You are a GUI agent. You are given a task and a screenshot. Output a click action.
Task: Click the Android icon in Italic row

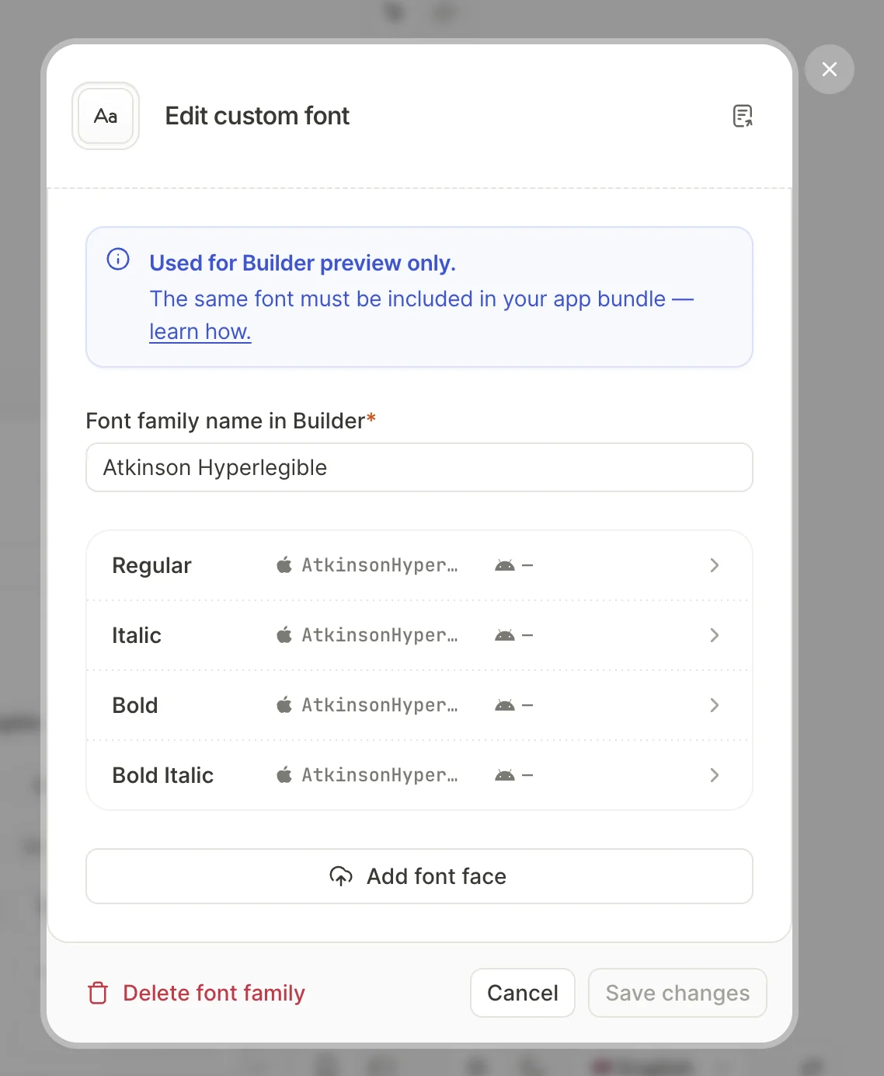[x=505, y=635]
